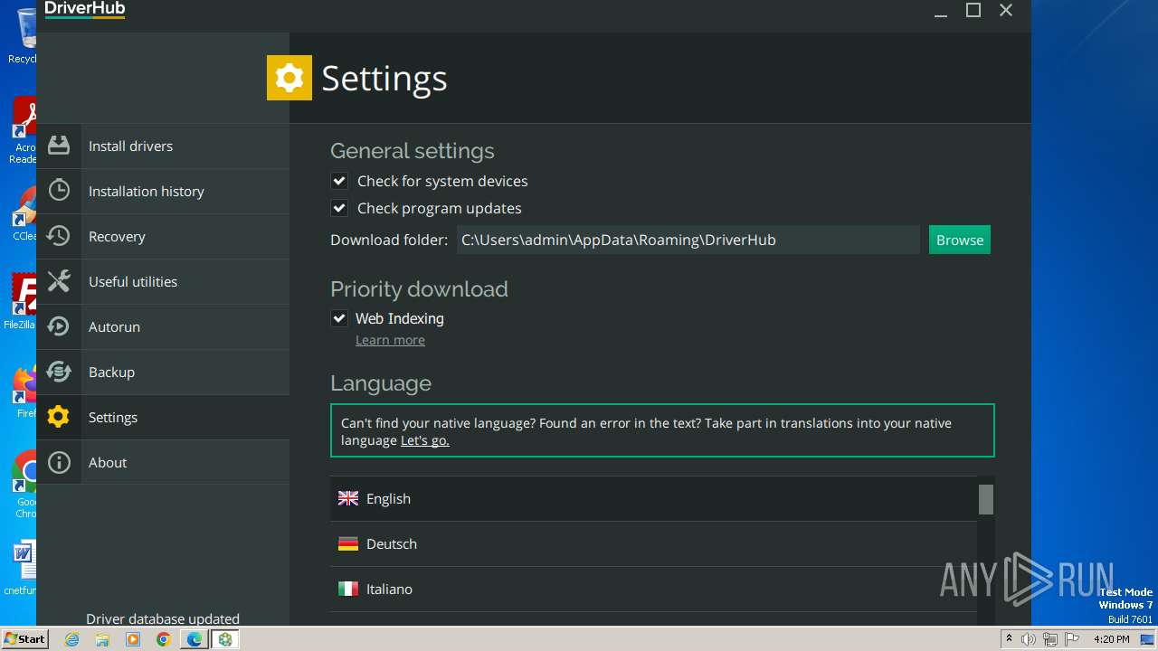Click the Download folder path field
1158x651 pixels.
(688, 240)
